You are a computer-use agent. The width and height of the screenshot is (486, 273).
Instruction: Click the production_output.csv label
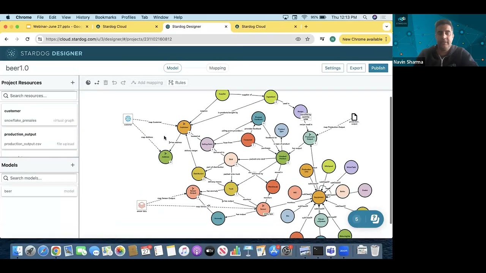pyautogui.click(x=23, y=144)
